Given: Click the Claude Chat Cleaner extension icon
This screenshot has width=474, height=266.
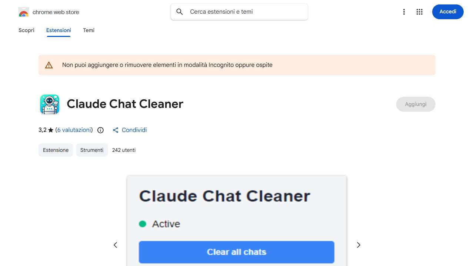Looking at the screenshot, I should coord(49,104).
